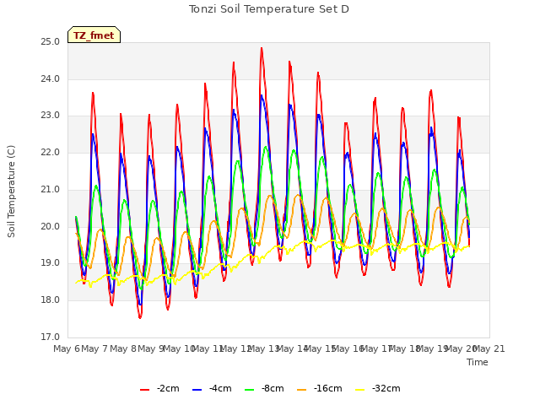Click the green -8cm legend swatch

[250, 390]
